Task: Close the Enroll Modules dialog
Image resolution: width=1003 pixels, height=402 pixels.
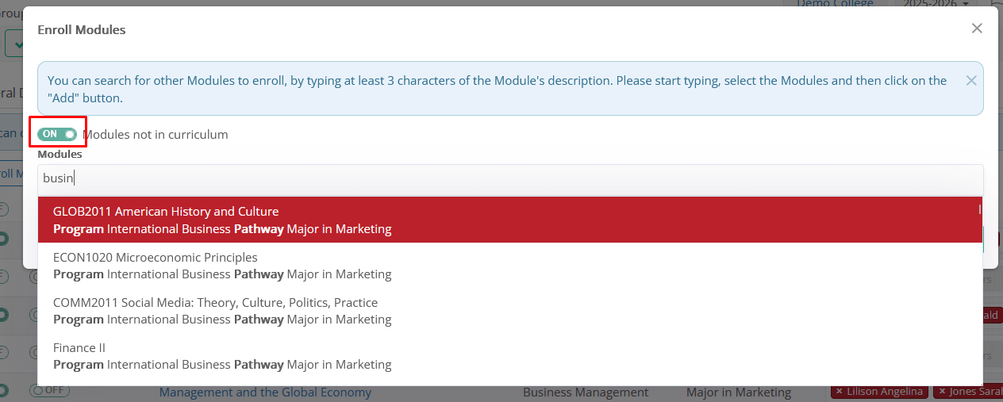Action: [977, 29]
